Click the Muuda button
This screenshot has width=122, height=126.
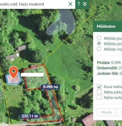pos(106,112)
